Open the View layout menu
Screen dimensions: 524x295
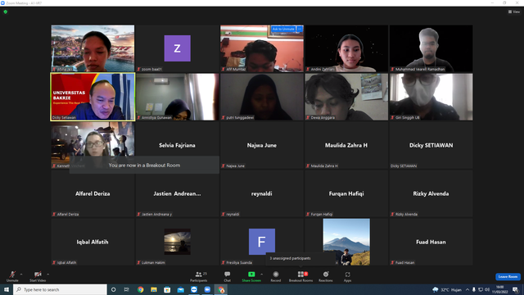[x=514, y=11]
